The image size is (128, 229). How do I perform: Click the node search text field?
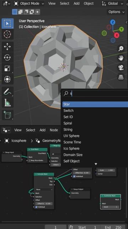95,93
